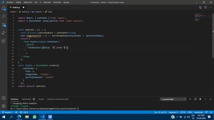This screenshot has height=120, width=214.
Task: Split the terminal panel
Action: [195, 99]
